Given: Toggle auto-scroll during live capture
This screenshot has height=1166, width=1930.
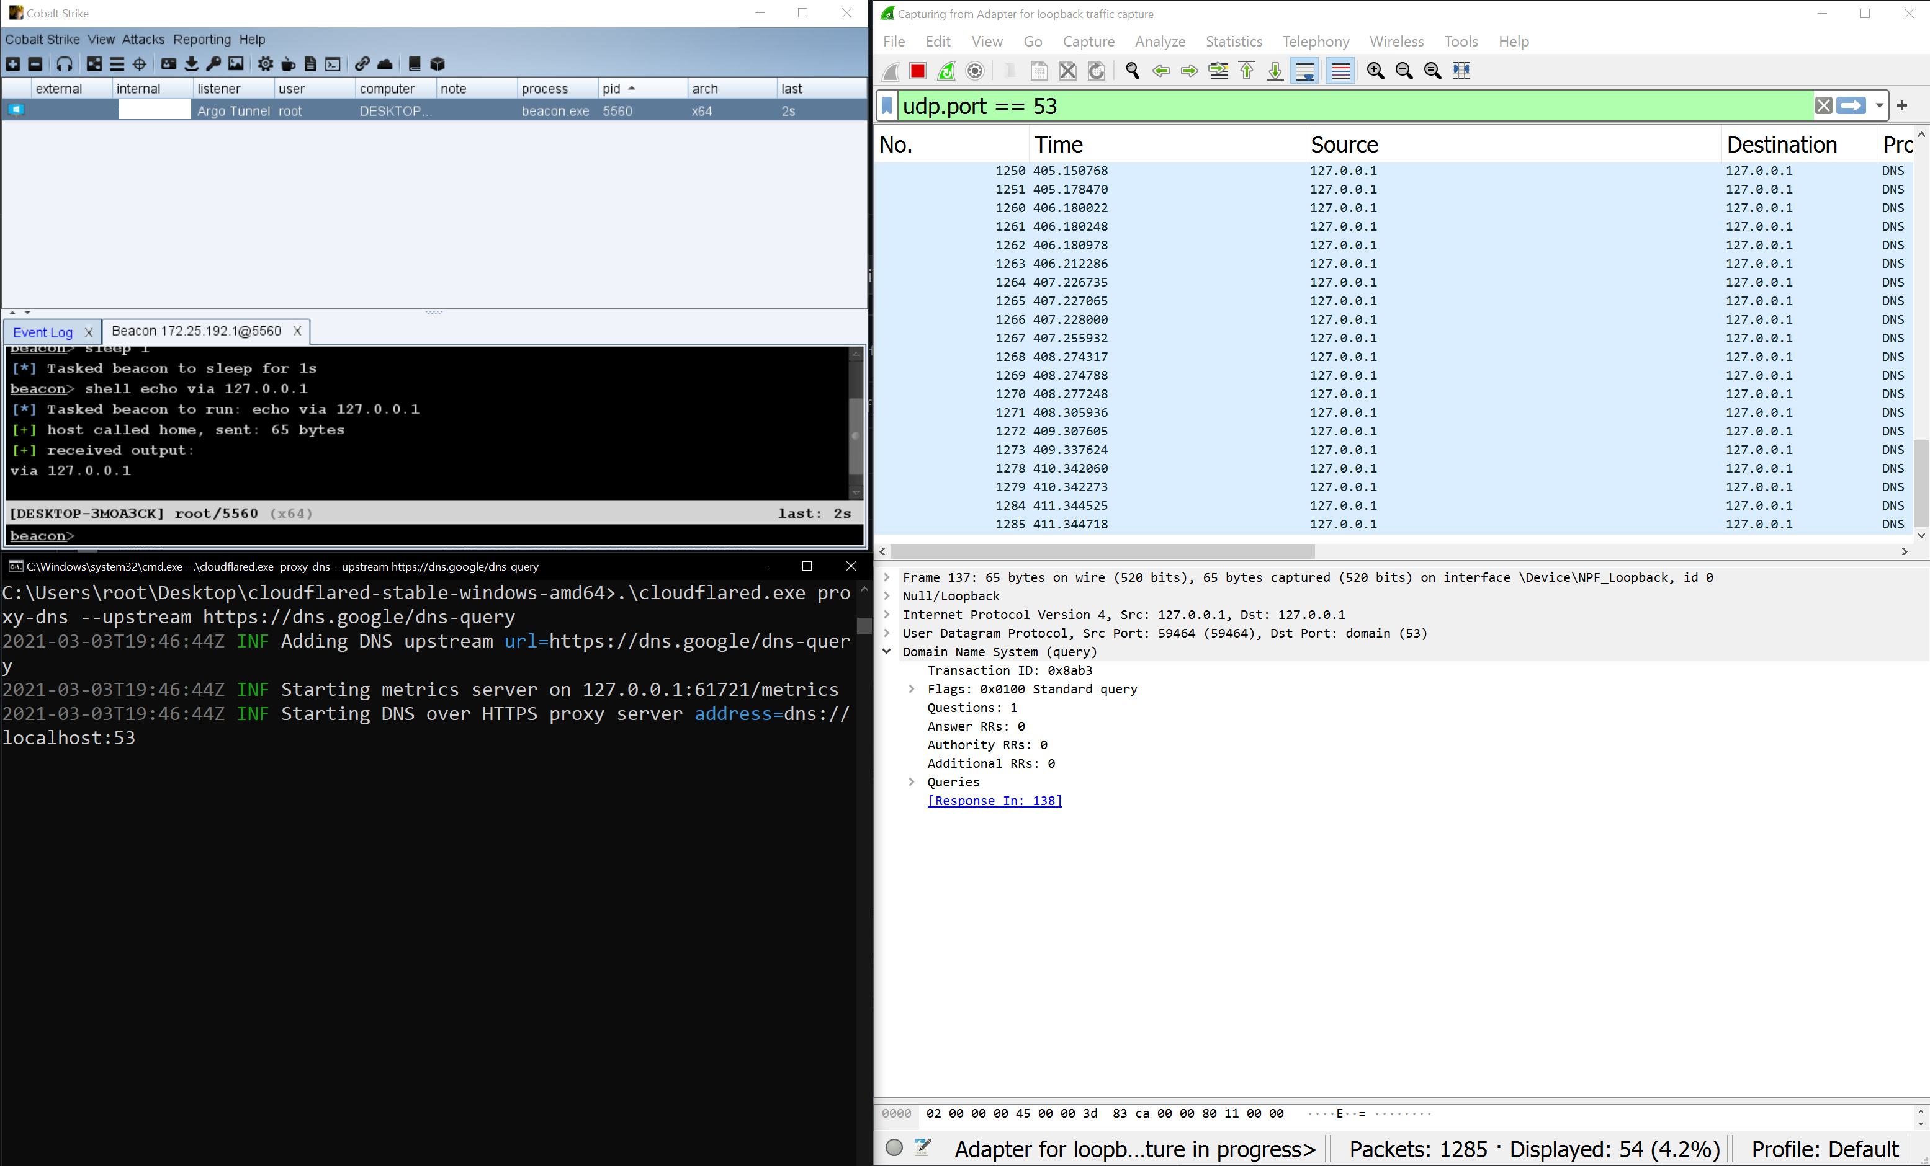Looking at the screenshot, I should [x=1305, y=71].
